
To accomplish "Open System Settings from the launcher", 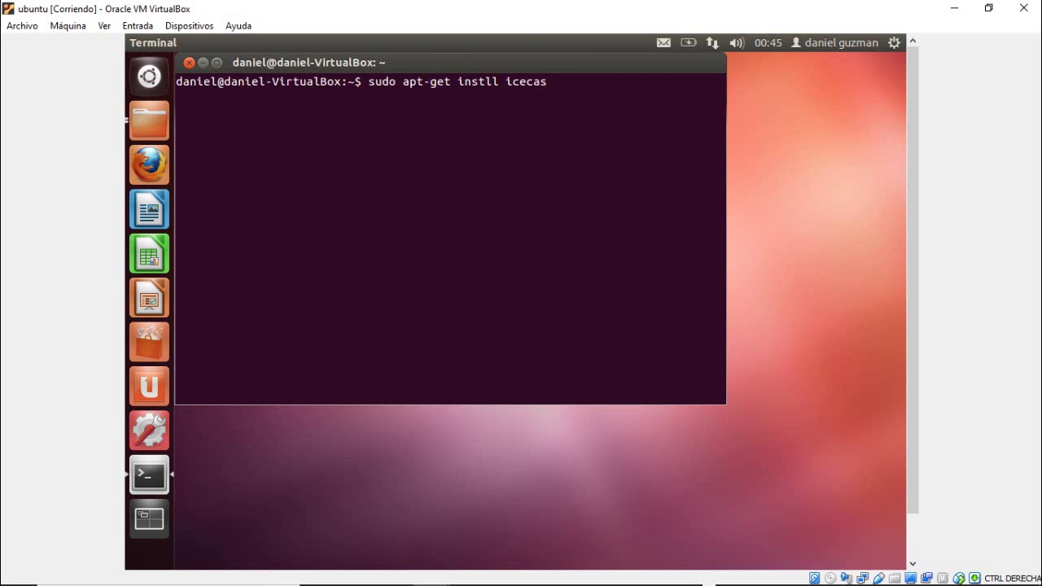I will point(149,431).
